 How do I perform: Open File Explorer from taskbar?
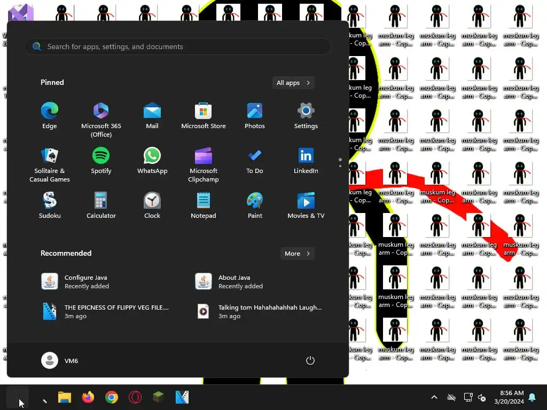(x=65, y=397)
